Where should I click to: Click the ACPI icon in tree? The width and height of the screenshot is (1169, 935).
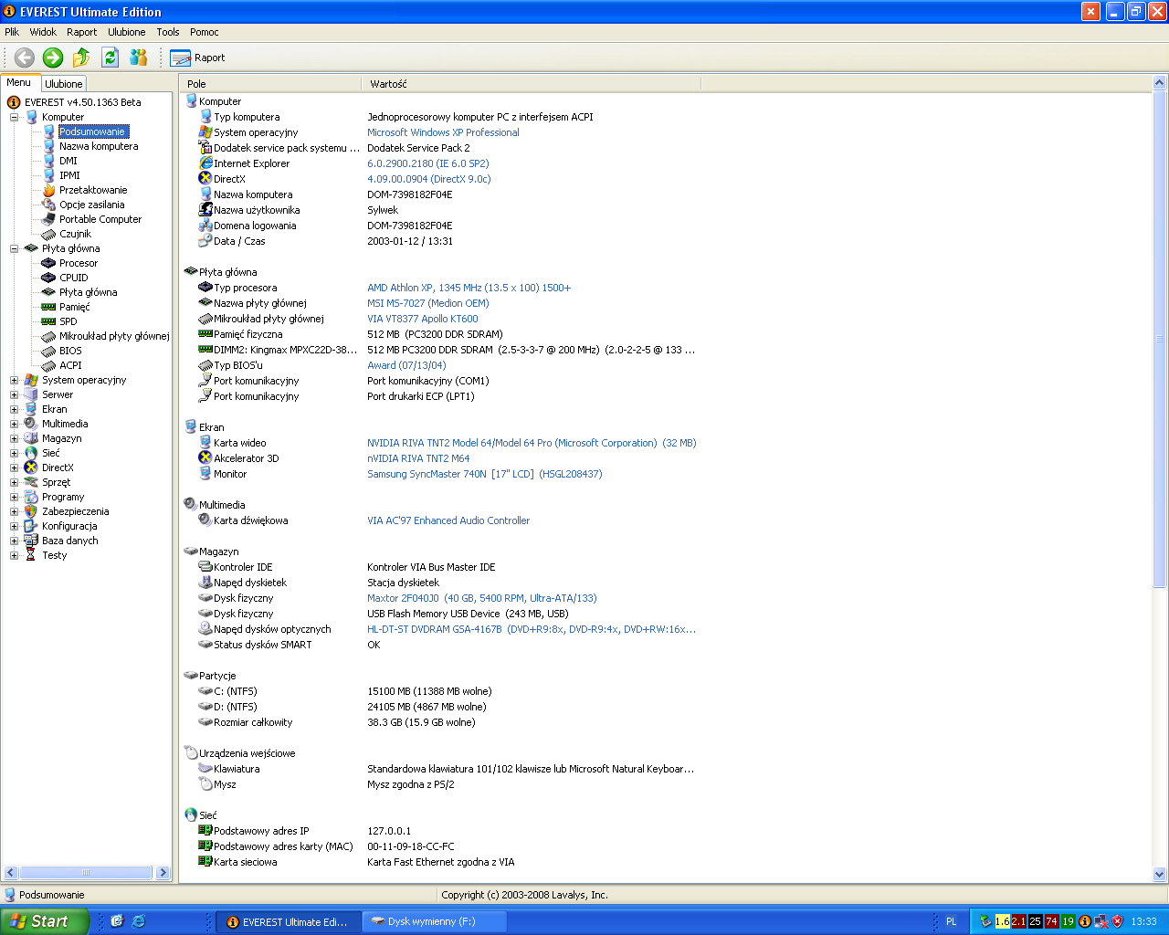pyautogui.click(x=49, y=365)
